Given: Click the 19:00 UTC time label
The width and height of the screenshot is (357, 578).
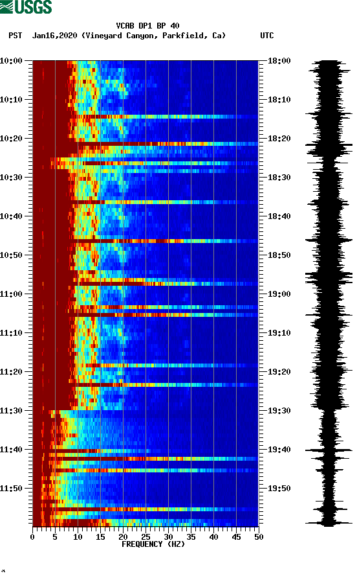Looking at the screenshot, I should point(279,294).
